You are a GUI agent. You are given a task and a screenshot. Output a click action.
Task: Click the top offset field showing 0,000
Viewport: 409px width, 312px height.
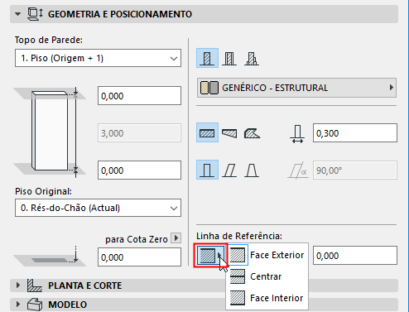click(139, 96)
